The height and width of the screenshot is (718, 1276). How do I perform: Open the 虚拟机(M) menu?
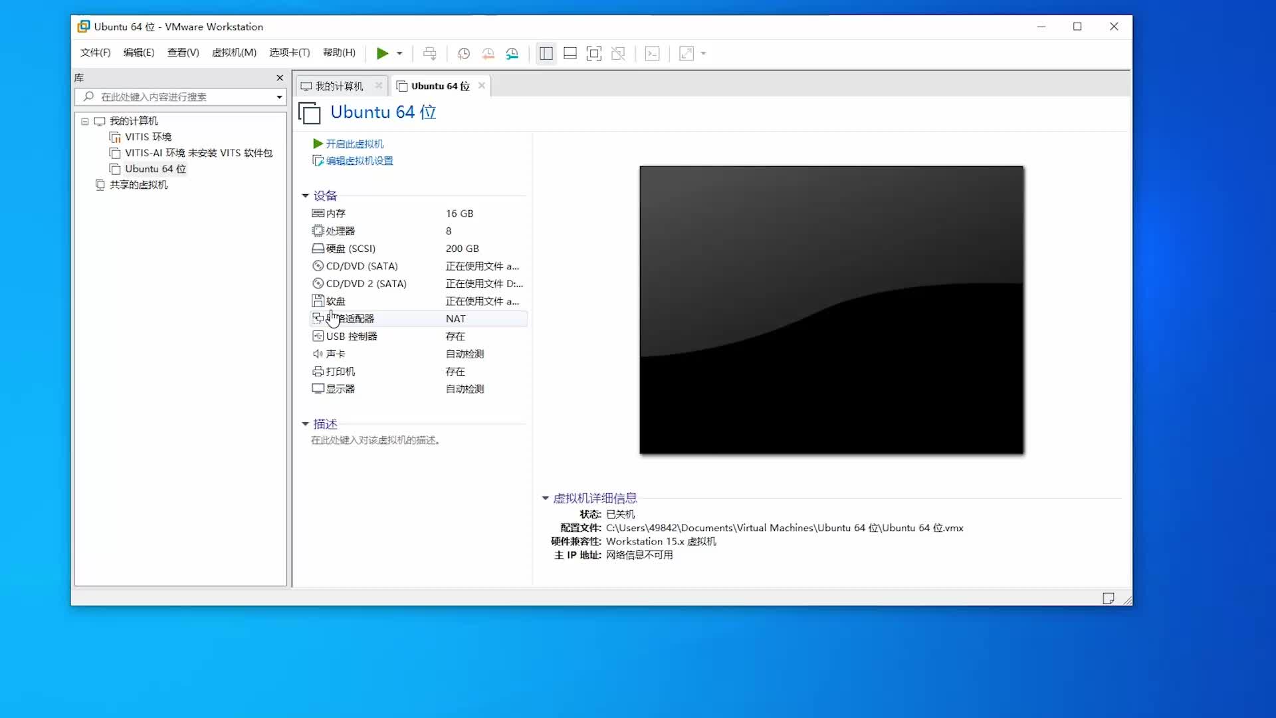pos(234,53)
